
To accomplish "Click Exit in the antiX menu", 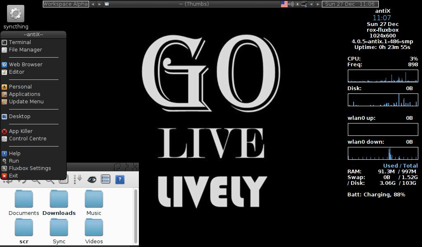I will (14, 175).
